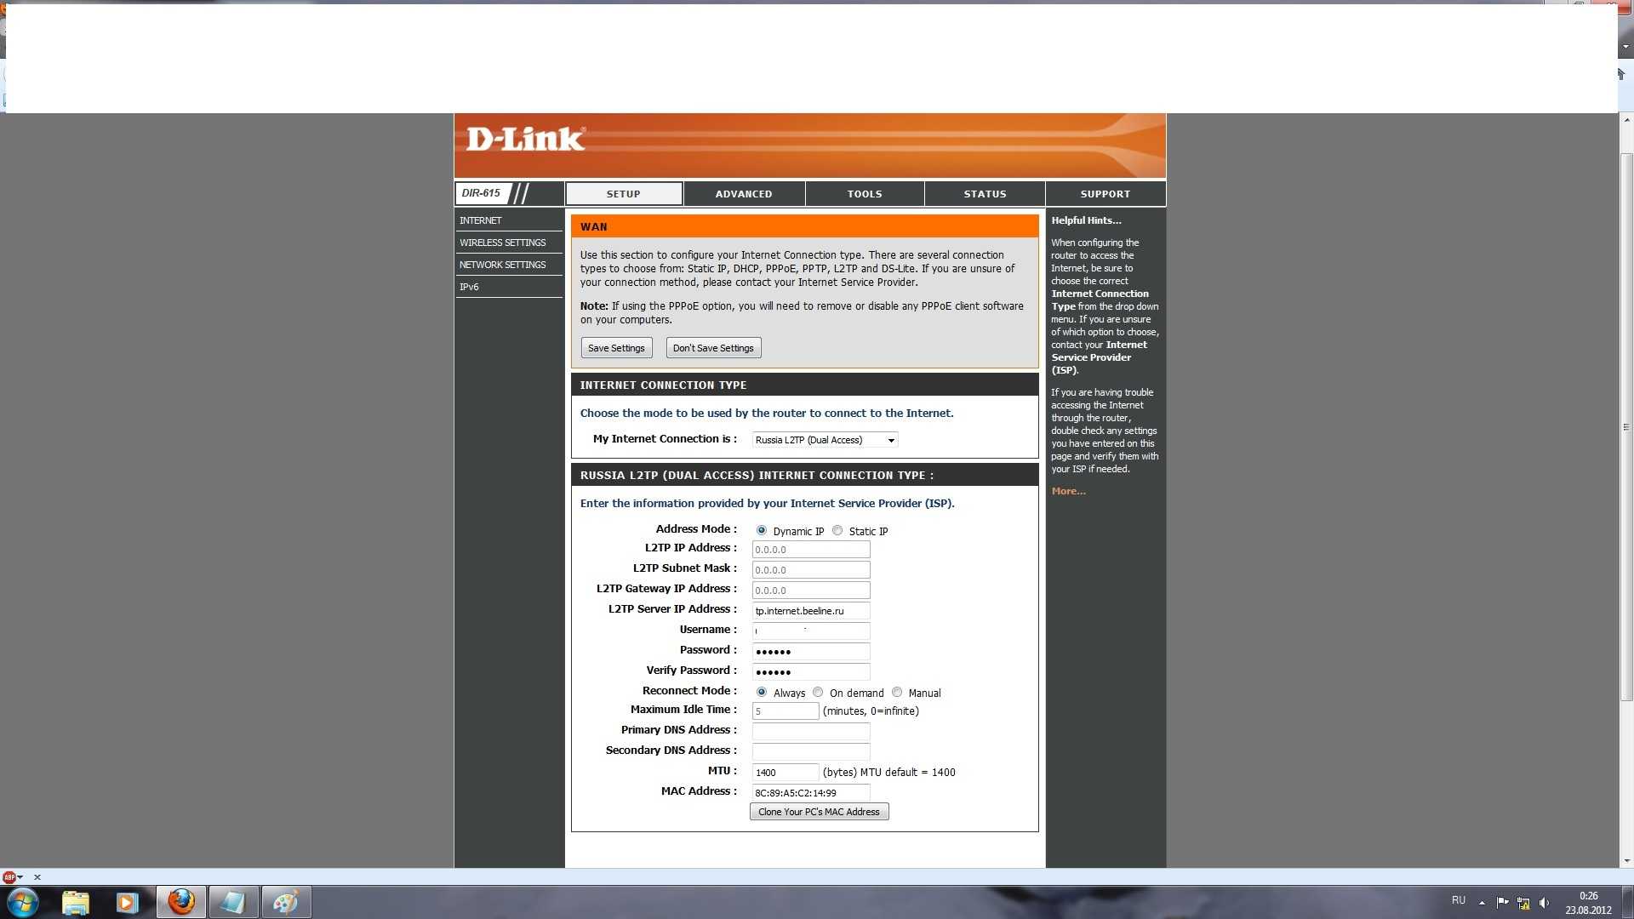Click the Save Settings button

[x=616, y=348]
